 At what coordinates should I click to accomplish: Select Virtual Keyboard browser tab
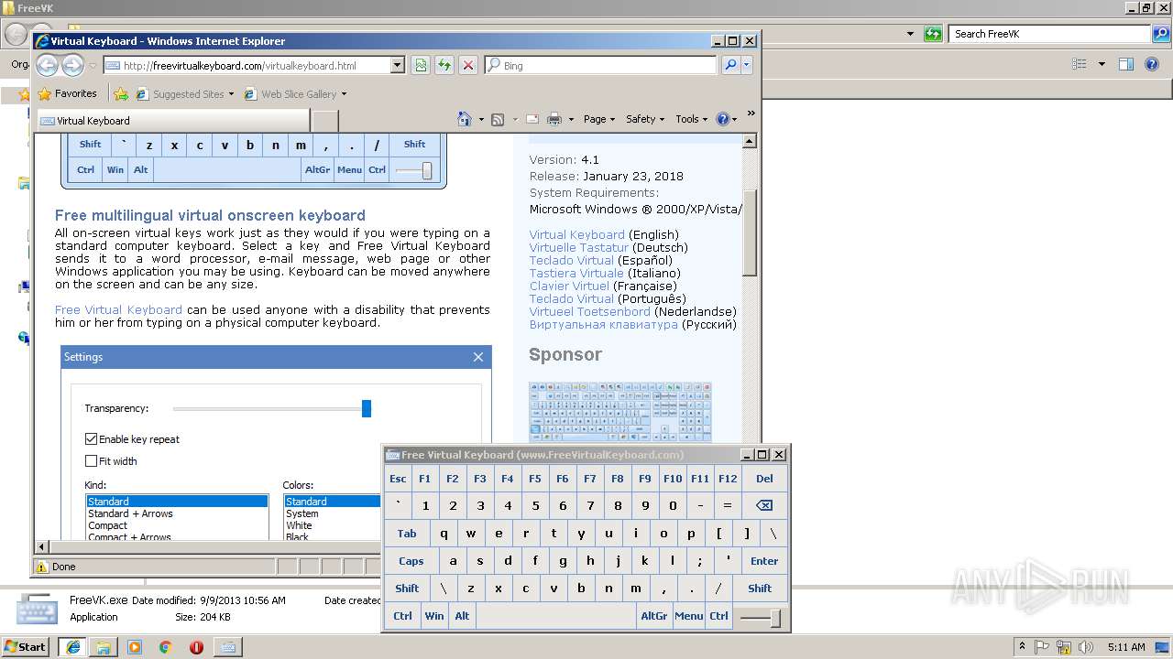(173, 120)
